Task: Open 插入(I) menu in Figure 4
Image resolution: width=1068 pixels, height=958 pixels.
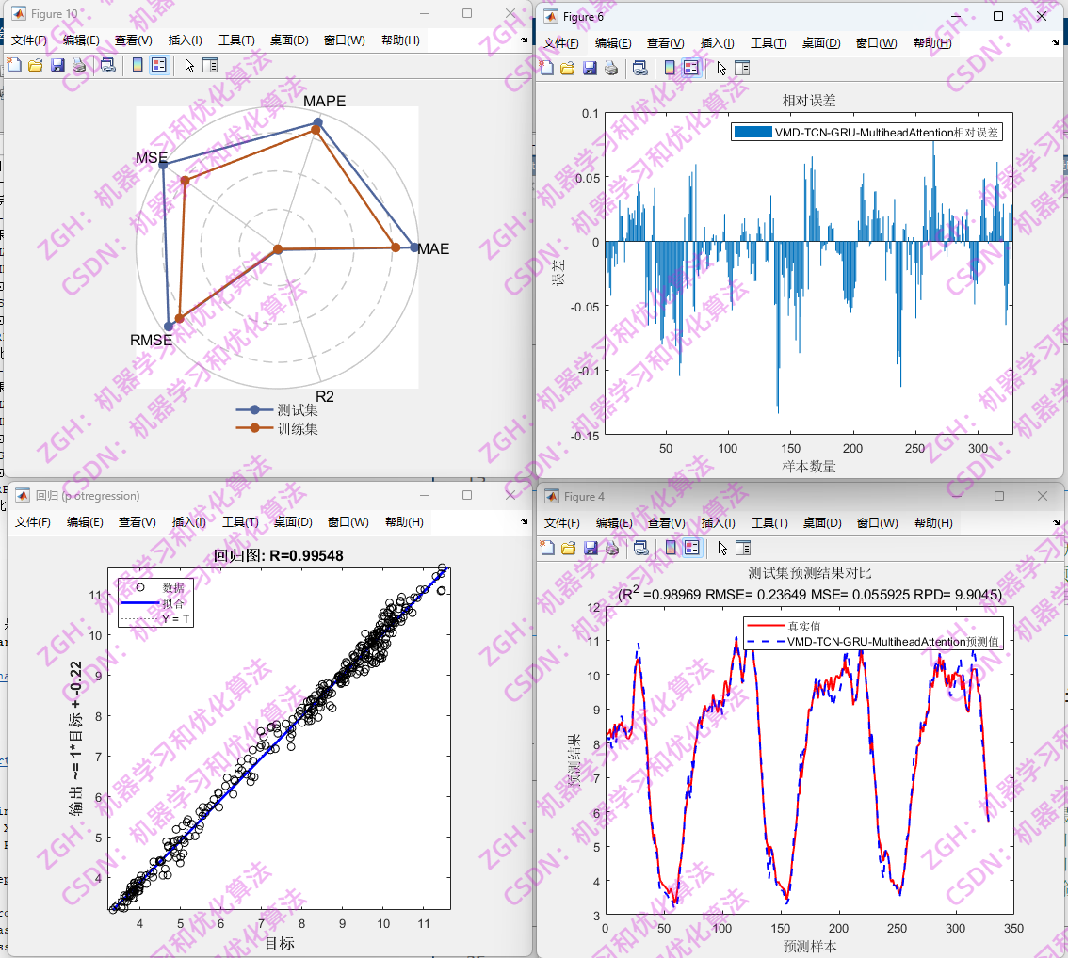Action: coord(718,522)
